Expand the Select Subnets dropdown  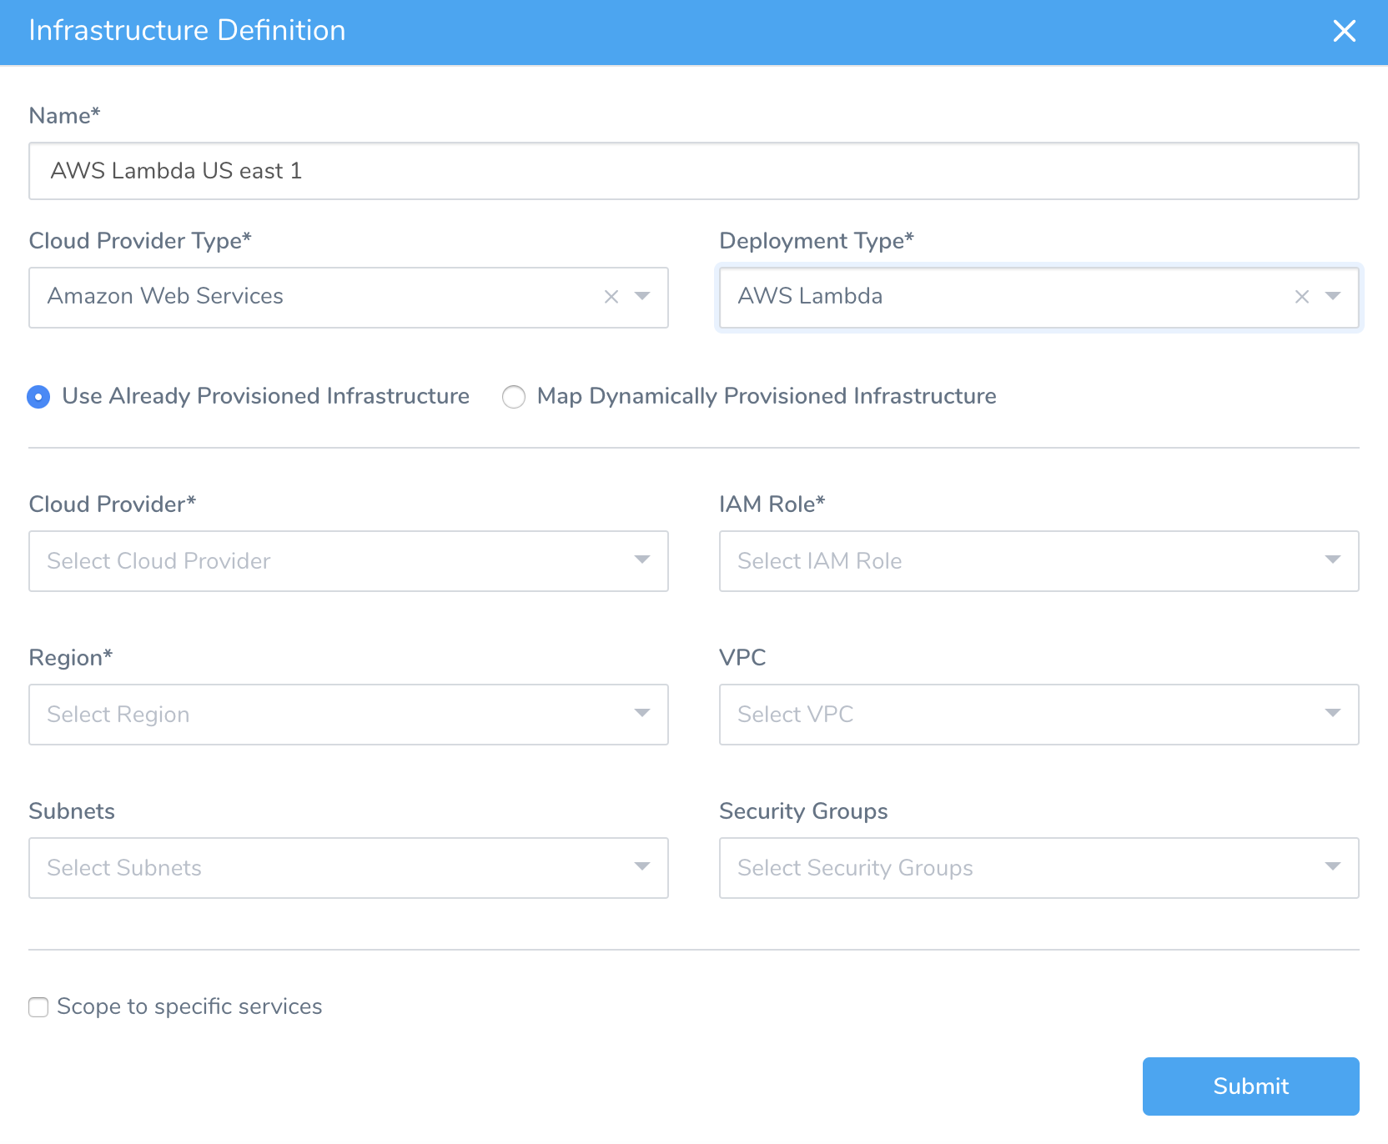pos(349,868)
